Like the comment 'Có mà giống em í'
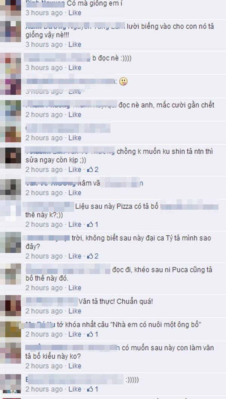The width and height of the screenshot is (226, 399). (75, 13)
